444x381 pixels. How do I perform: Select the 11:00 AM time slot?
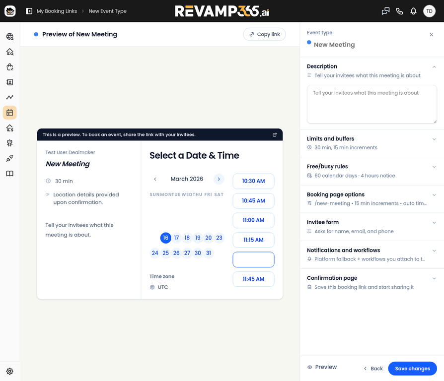click(253, 220)
